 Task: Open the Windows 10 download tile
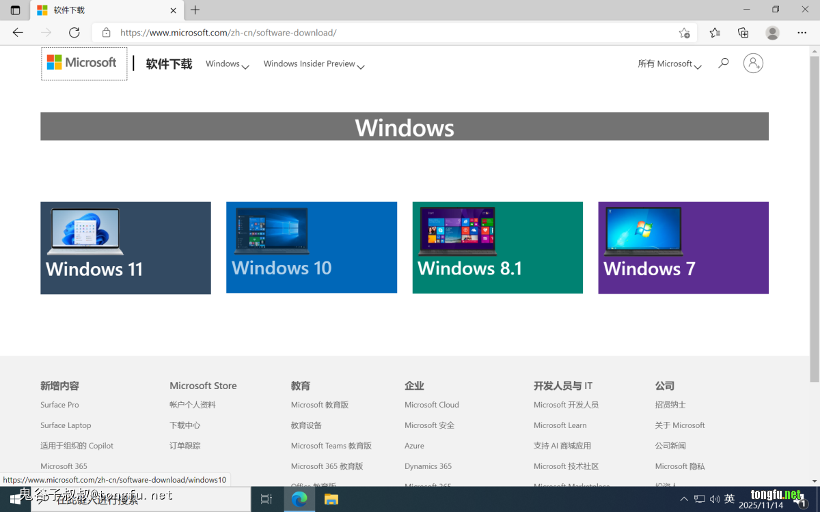[x=312, y=247]
